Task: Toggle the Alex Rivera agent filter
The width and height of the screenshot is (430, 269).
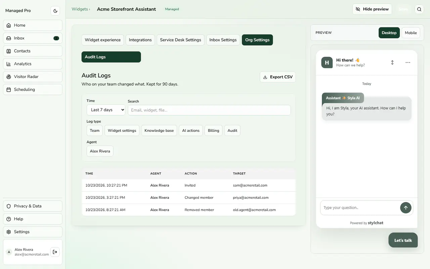Action: click(x=100, y=151)
